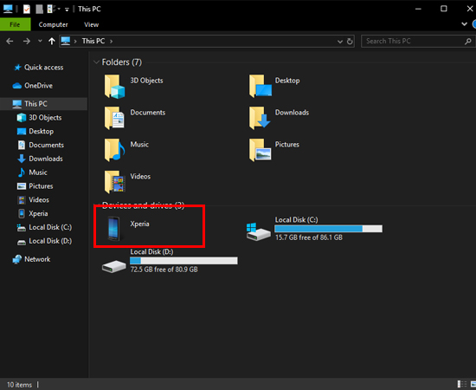
Task: Click computer icon in address bar
Action: click(x=66, y=41)
